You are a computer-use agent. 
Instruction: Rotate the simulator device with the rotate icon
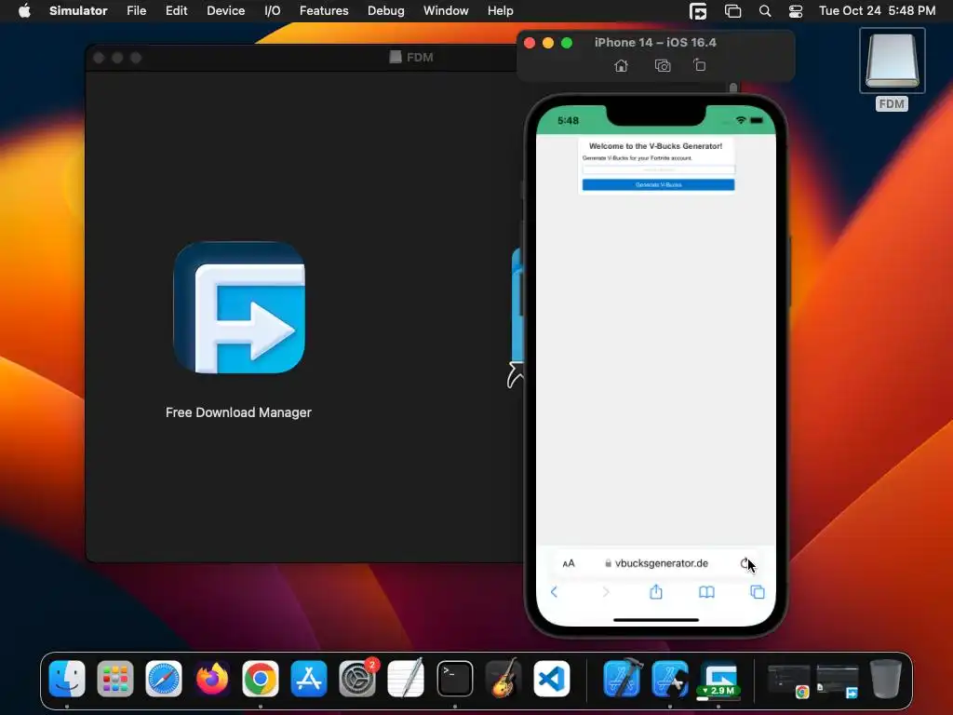[700, 65]
